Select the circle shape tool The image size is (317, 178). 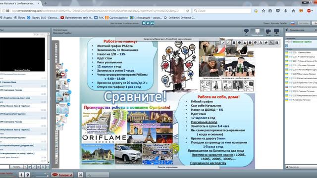point(239,43)
